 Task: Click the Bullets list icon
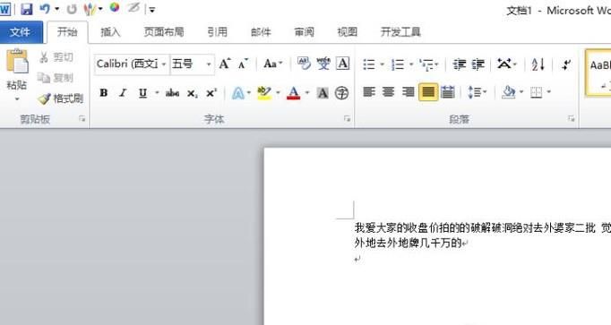click(369, 64)
